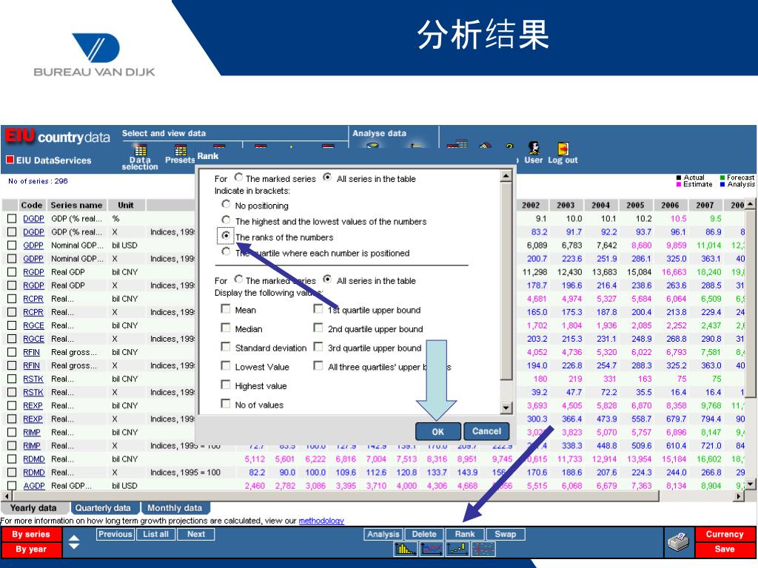The width and height of the screenshot is (758, 568).
Task: Select 'The marked series' radio under Indicate in brackets
Action: click(x=239, y=177)
